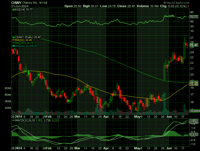Click the green line swatch before MA(200)
The height and width of the screenshot is (151, 200).
tap(13, 43)
